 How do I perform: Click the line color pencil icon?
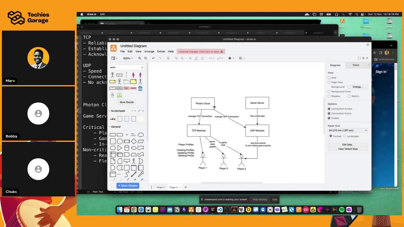tap(196, 58)
